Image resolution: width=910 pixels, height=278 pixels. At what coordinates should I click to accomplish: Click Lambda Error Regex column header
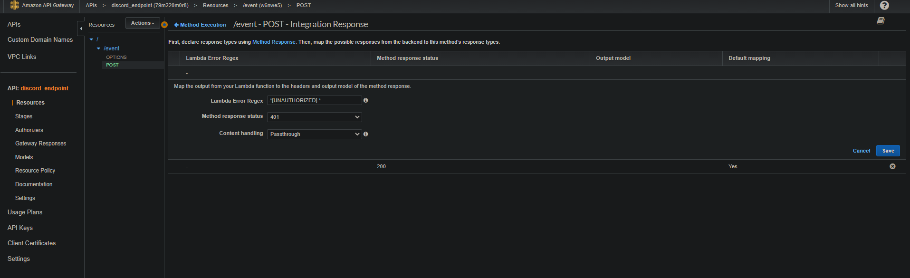[x=212, y=58]
